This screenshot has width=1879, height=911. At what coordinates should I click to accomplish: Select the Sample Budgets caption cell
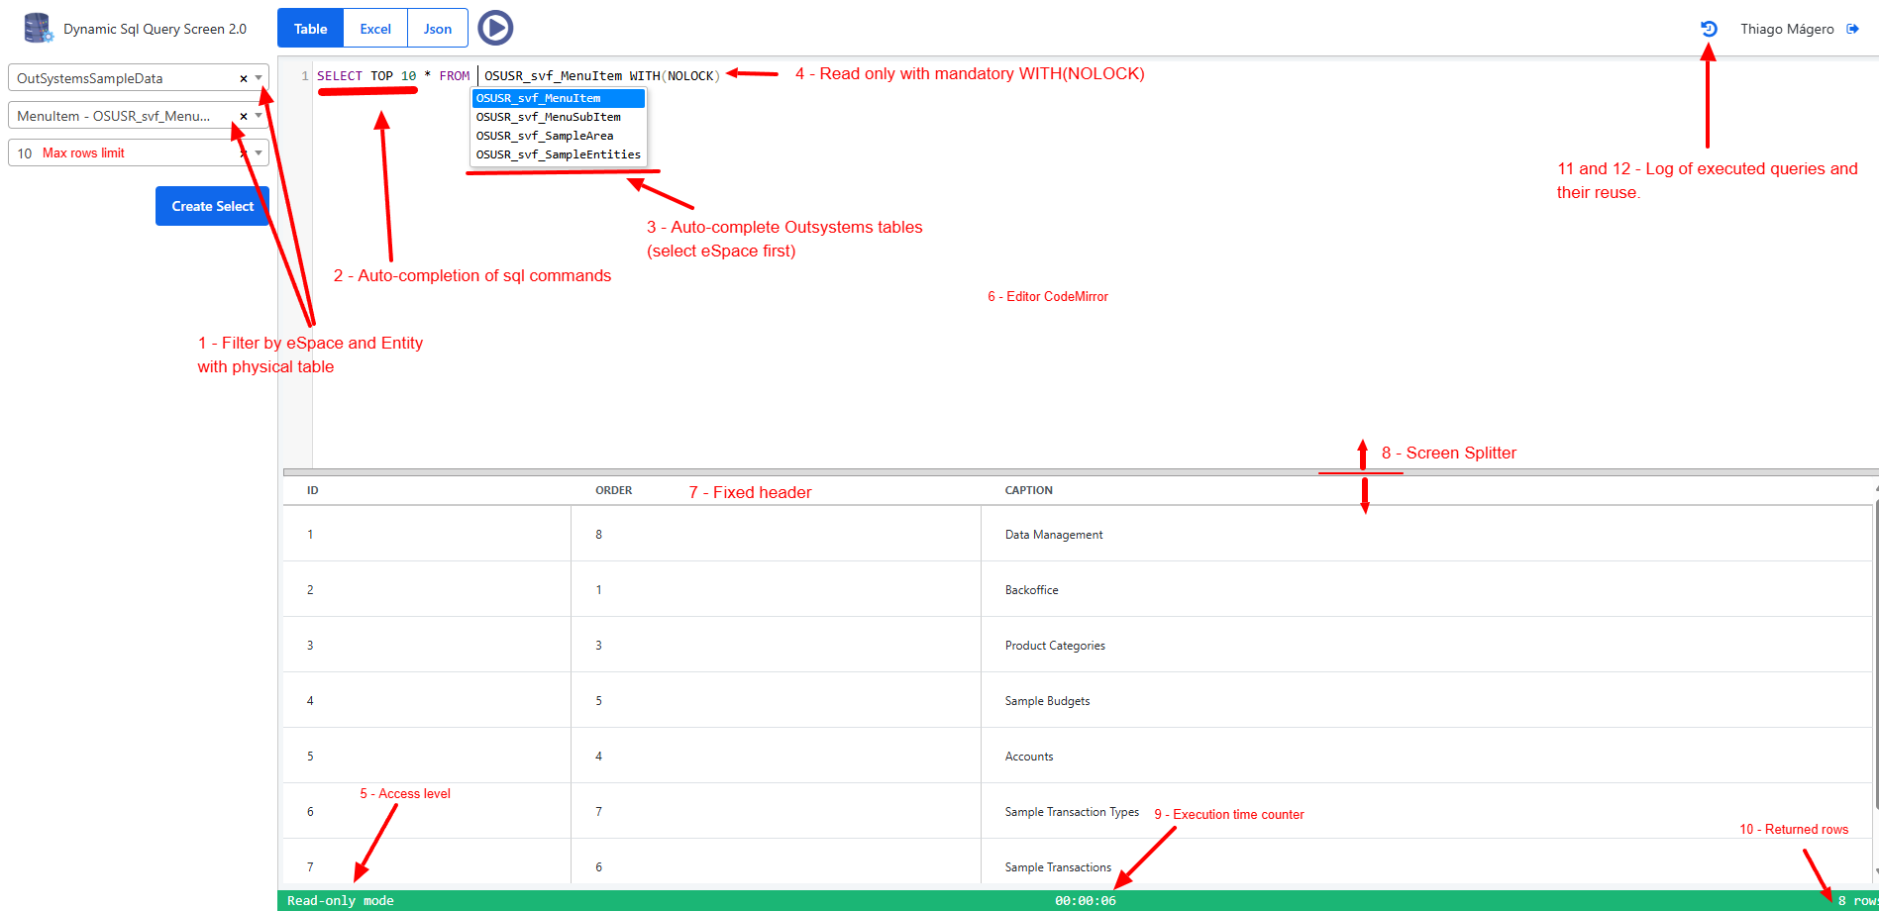pos(1047,701)
